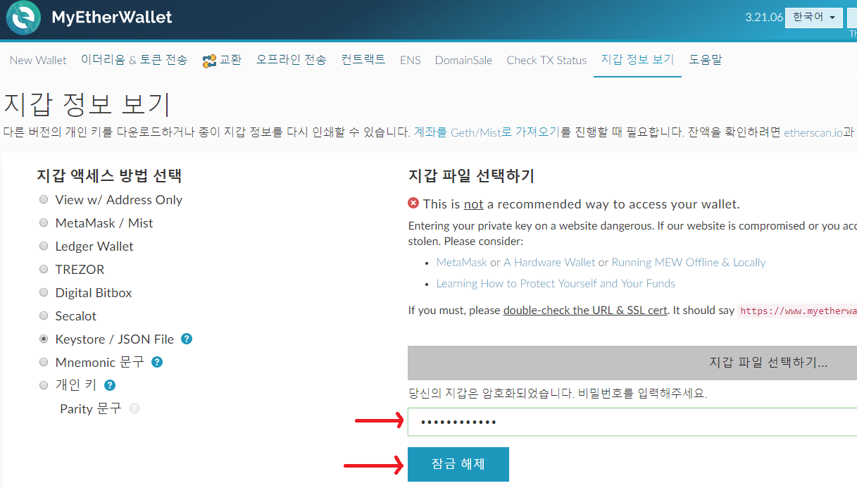
Task: Go to 이더리움 & 토큰 전송 tab
Action: coord(134,60)
